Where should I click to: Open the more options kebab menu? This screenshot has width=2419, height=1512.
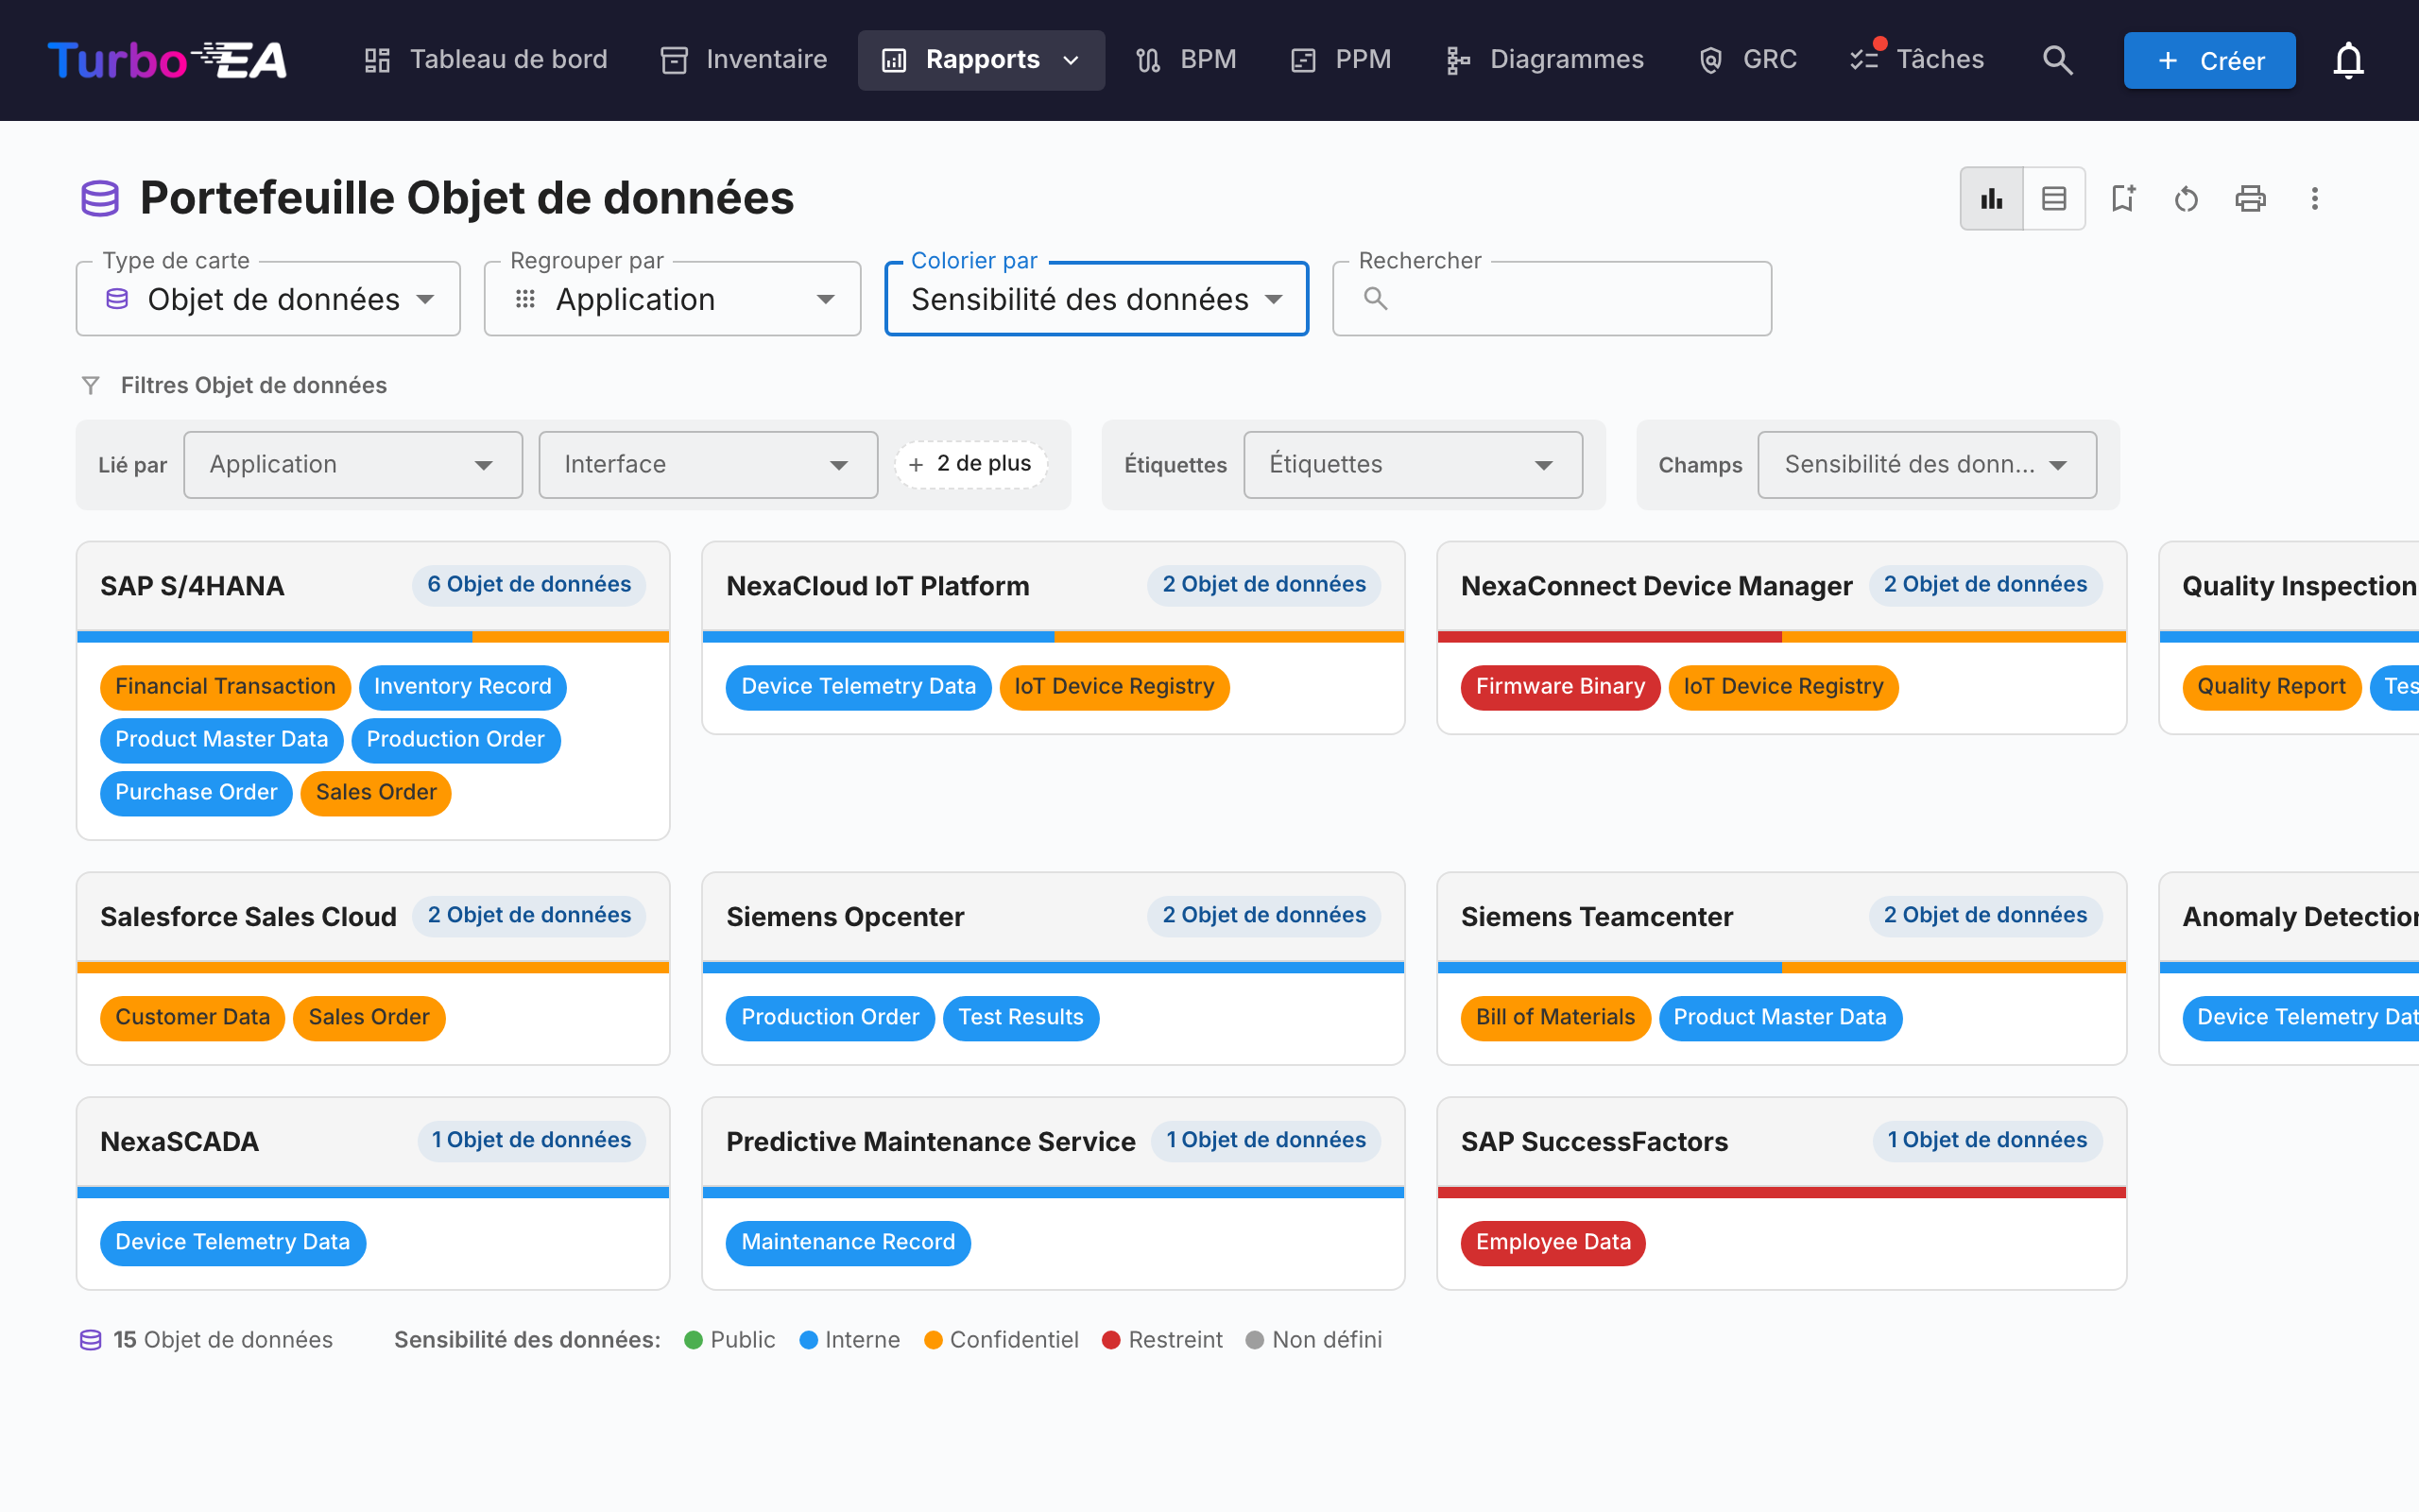pos(2314,199)
